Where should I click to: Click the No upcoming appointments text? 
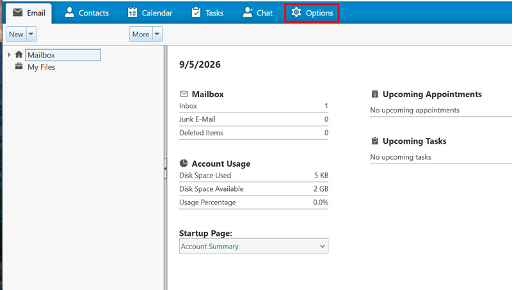click(x=415, y=111)
